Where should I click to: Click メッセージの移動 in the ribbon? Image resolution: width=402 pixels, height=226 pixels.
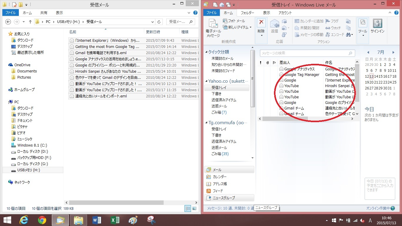pos(309,34)
